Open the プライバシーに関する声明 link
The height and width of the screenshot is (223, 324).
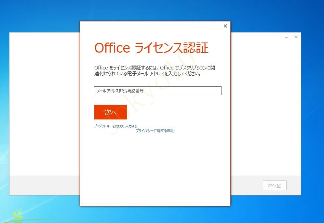point(155,131)
